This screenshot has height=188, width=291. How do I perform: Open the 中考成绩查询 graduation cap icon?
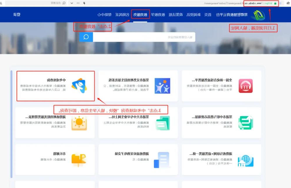click(x=79, y=86)
